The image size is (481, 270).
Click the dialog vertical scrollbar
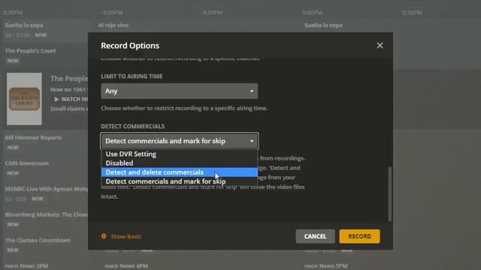coord(390,193)
